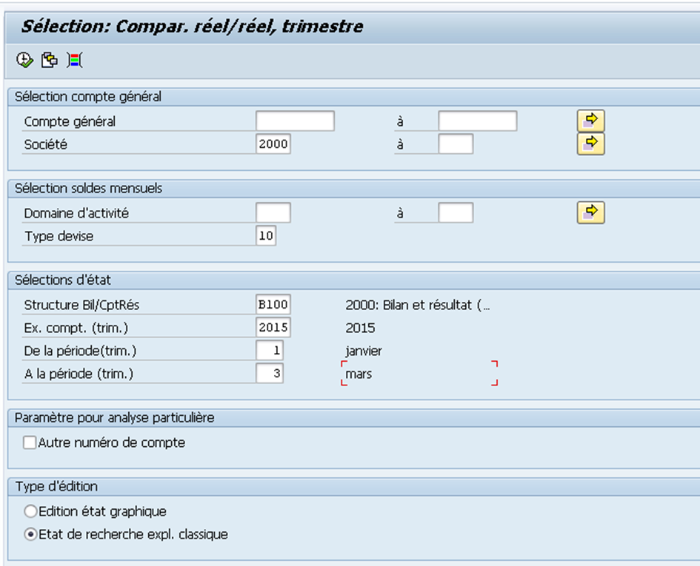The image size is (700, 566).
Task: Open multiple selection for Société
Action: tap(590, 144)
